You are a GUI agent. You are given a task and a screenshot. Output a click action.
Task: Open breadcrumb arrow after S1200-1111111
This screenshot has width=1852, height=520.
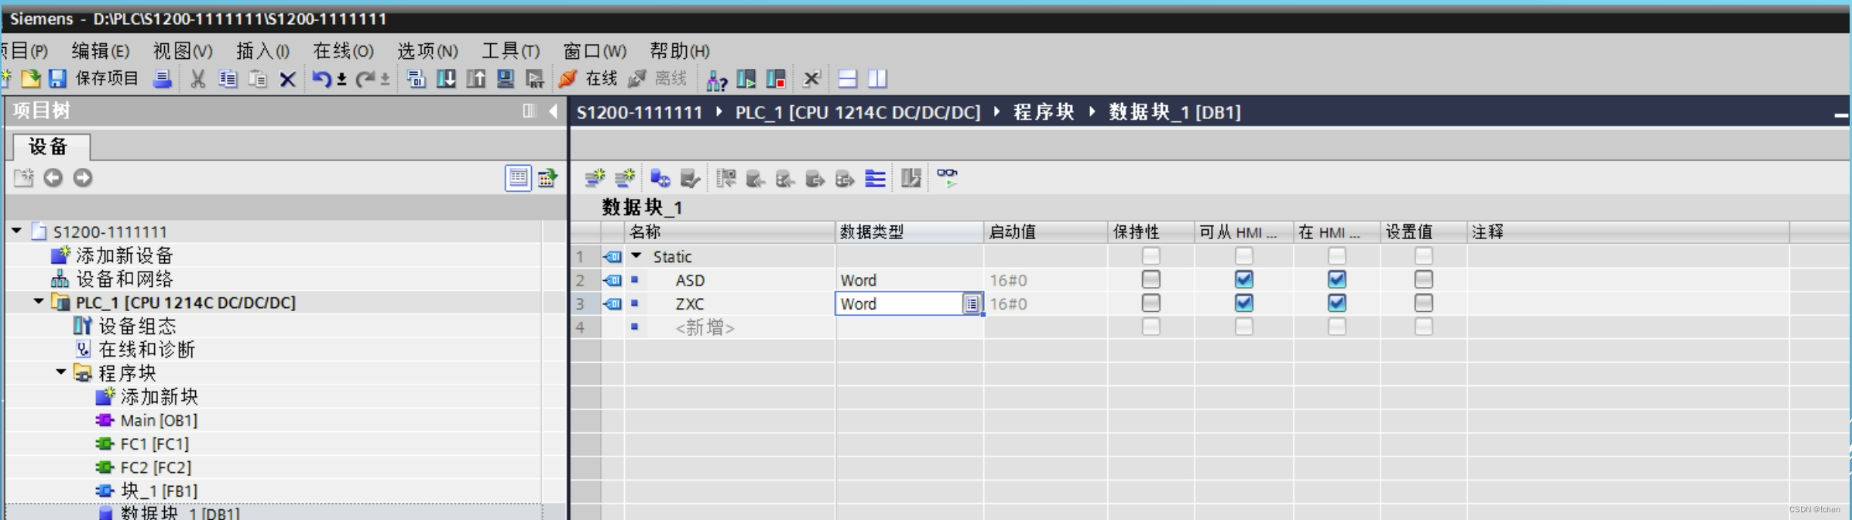719,112
